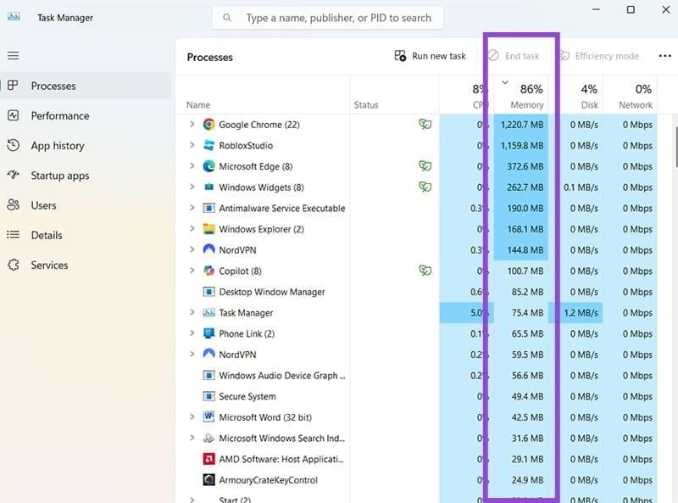Open the hamburger navigation menu
The width and height of the screenshot is (678, 503).
(13, 55)
